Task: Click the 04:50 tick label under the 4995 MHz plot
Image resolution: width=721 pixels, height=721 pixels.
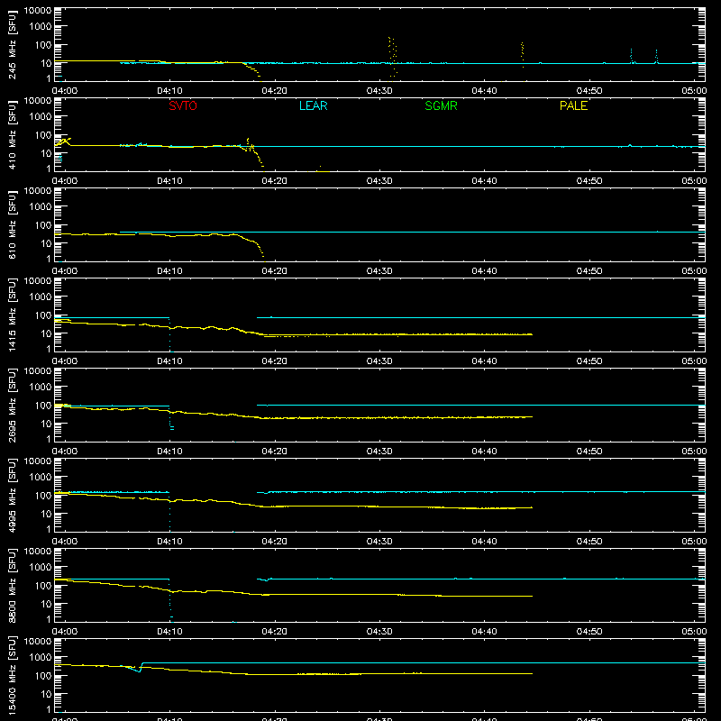Action: [589, 542]
